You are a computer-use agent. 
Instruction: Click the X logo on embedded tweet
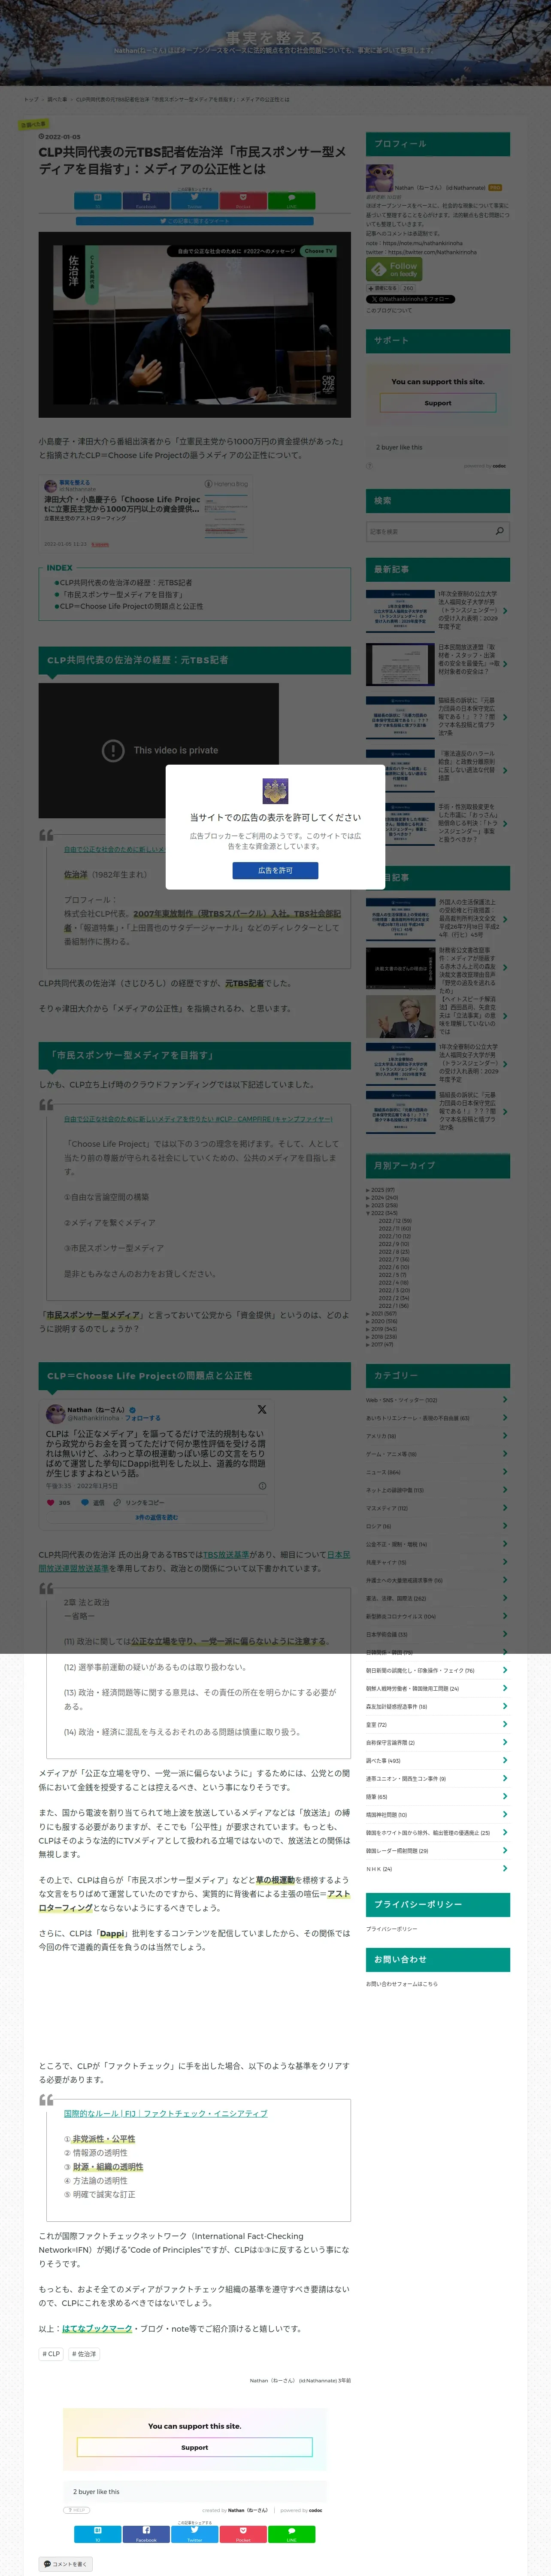click(262, 1409)
